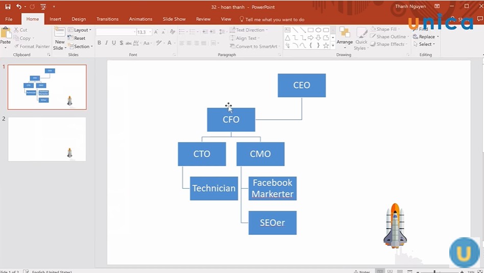
Task: Click the Notes button in the status bar
Action: tap(361, 271)
